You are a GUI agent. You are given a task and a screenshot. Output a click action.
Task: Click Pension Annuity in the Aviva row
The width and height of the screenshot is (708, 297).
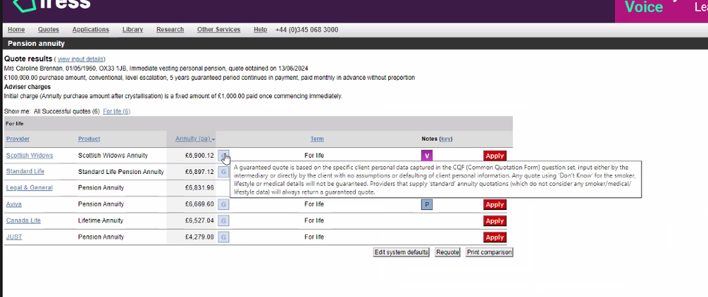tap(101, 204)
